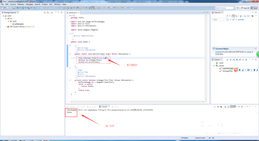Viewport: 259px width, 141px height.
Task: Open the Navigate menu
Action: tap(30, 4)
